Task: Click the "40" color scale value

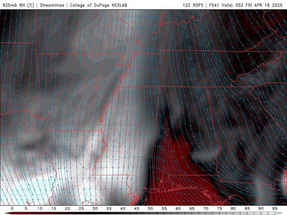Action: click(x=123, y=209)
